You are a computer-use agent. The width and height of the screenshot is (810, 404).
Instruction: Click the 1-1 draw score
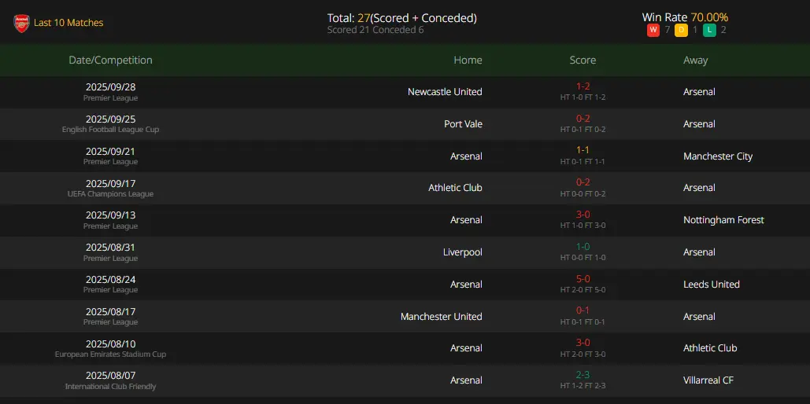583,150
